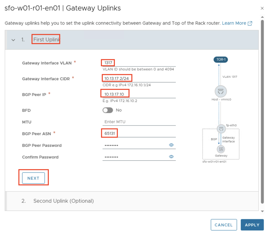Click the BGP Peer ASN field
This screenshot has width=267, height=234.
[x=139, y=133]
